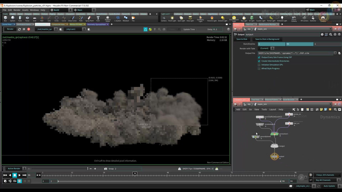Add a Volume Light from shelf

click(x=212, y=19)
